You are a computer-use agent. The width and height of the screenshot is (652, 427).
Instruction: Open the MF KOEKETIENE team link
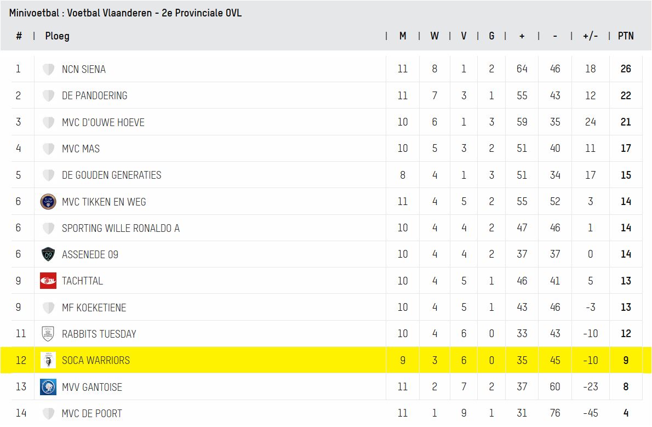(94, 308)
